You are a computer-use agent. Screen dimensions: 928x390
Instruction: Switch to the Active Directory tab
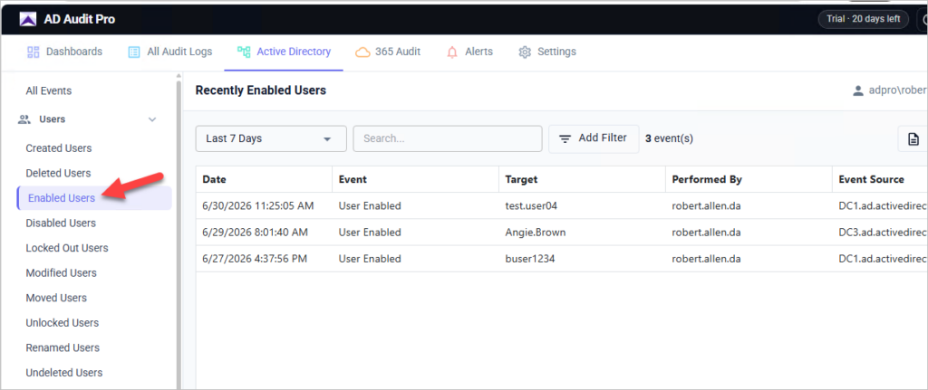pos(284,52)
